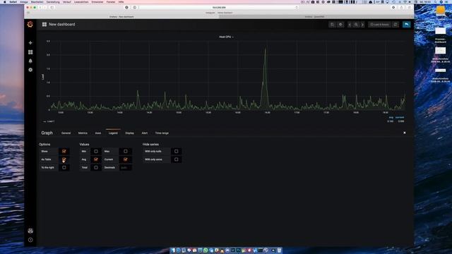Open the Configuration gear in sidebar
The image size is (452, 254).
pyautogui.click(x=30, y=70)
